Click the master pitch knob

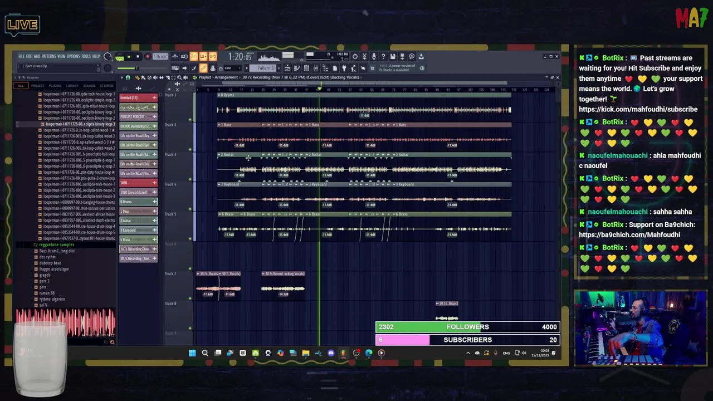(108, 68)
